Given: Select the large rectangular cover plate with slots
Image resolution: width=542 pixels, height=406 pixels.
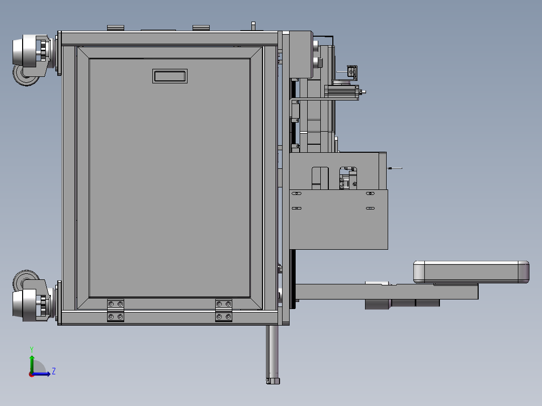Looking at the screenshot, I should 339,219.
